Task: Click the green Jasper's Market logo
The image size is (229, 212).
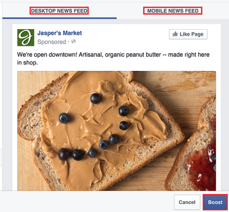Action: coord(26,38)
